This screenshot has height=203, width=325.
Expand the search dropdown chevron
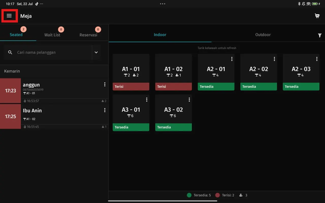(96, 52)
